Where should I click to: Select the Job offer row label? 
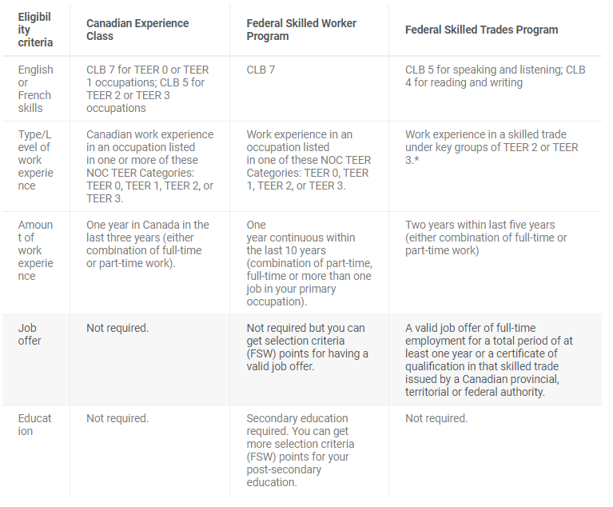pyautogui.click(x=30, y=334)
